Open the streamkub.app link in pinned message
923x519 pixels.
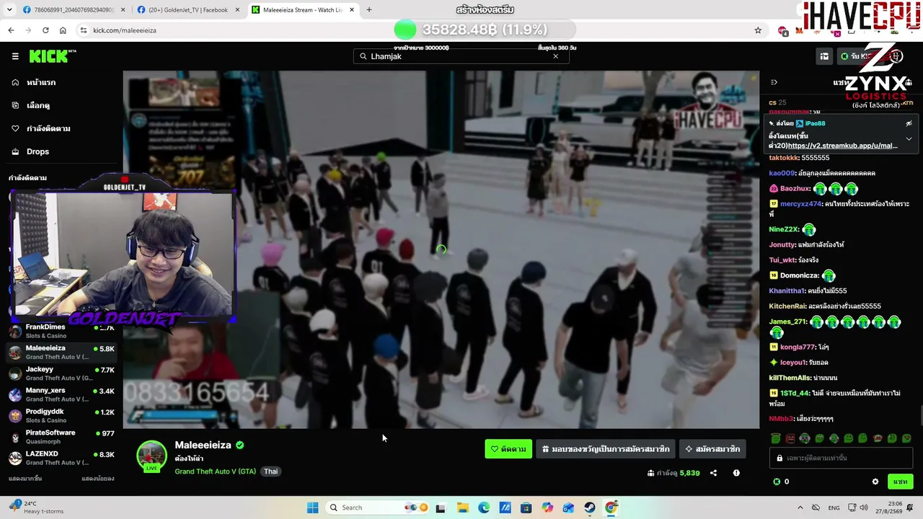[x=843, y=146]
